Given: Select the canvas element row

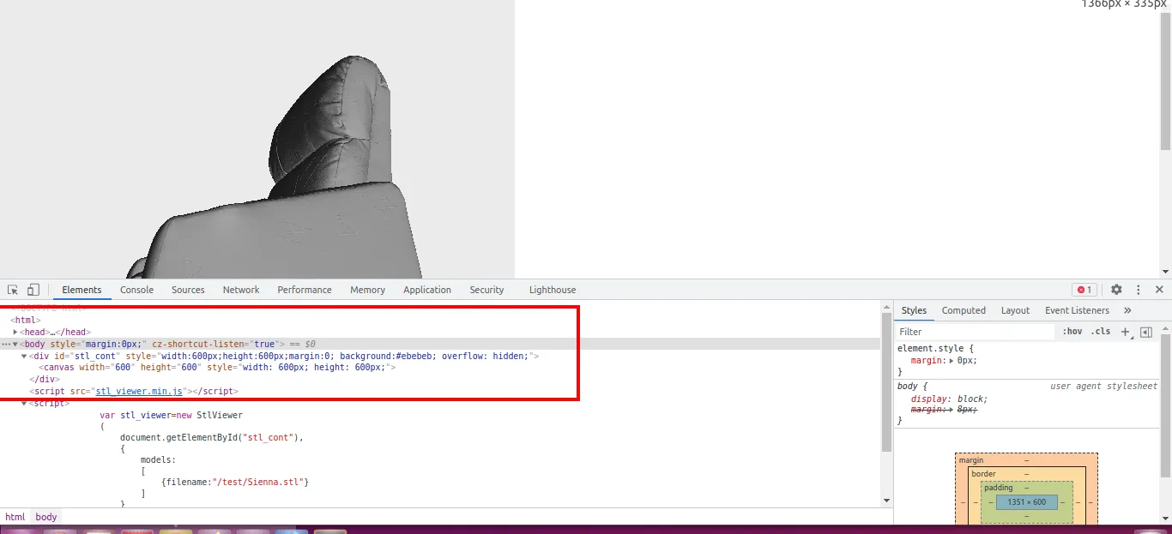Looking at the screenshot, I should pos(217,367).
